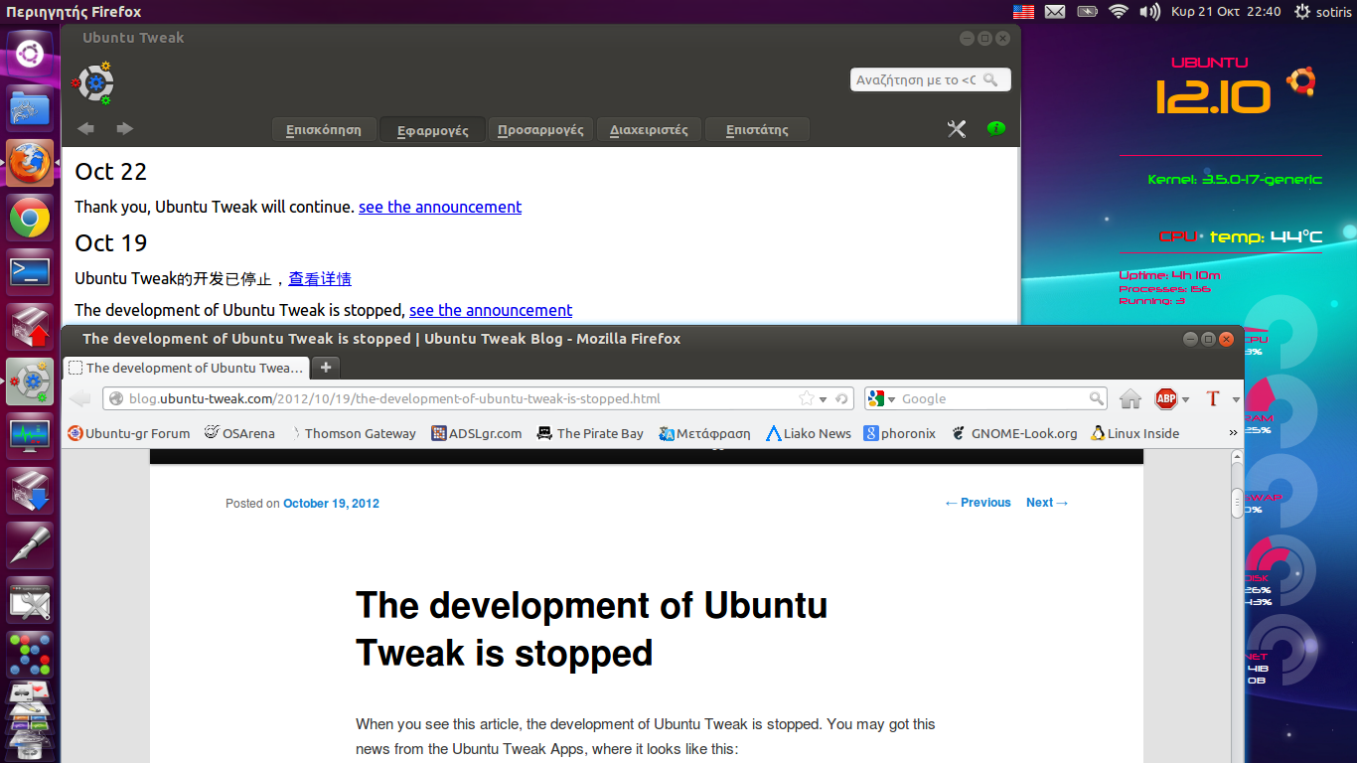Open a new Firefox tab
1357x763 pixels.
pos(325,368)
